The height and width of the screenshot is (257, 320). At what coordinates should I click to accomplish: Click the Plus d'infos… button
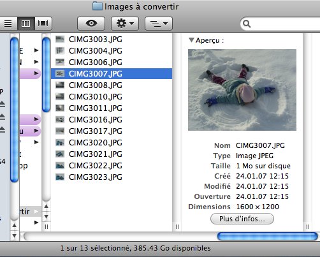pos(242,219)
